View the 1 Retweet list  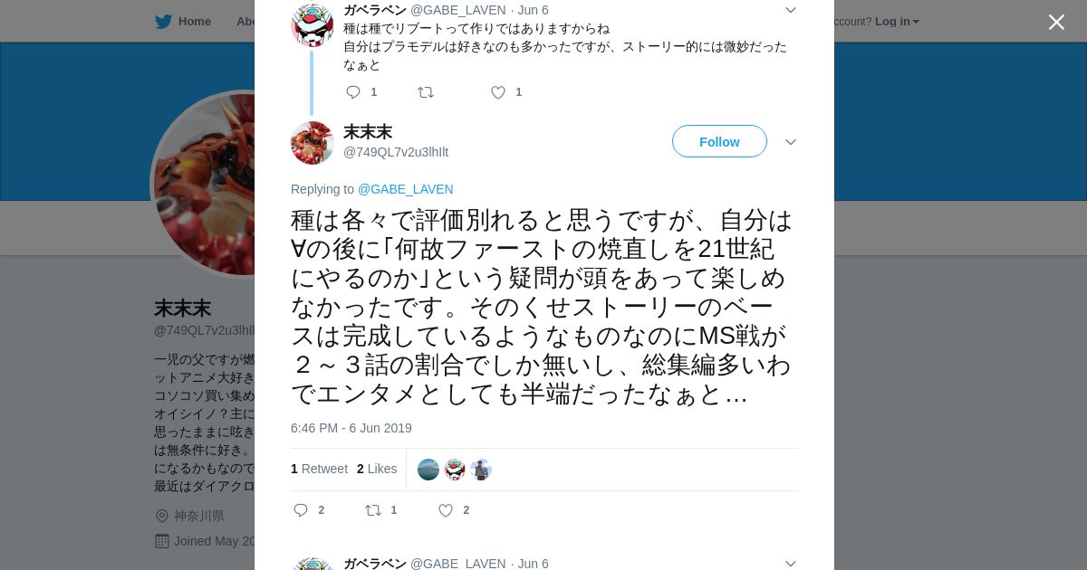coord(319,469)
